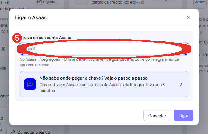Click the link icon beside Conectar o banco
208x134 pixels.
coord(13,132)
